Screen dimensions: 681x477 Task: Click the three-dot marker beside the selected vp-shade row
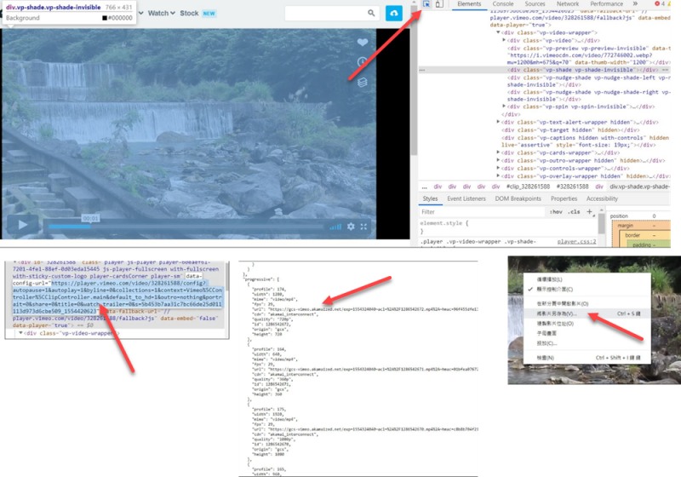click(422, 70)
